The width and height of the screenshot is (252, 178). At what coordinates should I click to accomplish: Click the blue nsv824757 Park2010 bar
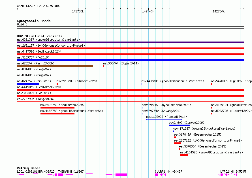(28, 84)
